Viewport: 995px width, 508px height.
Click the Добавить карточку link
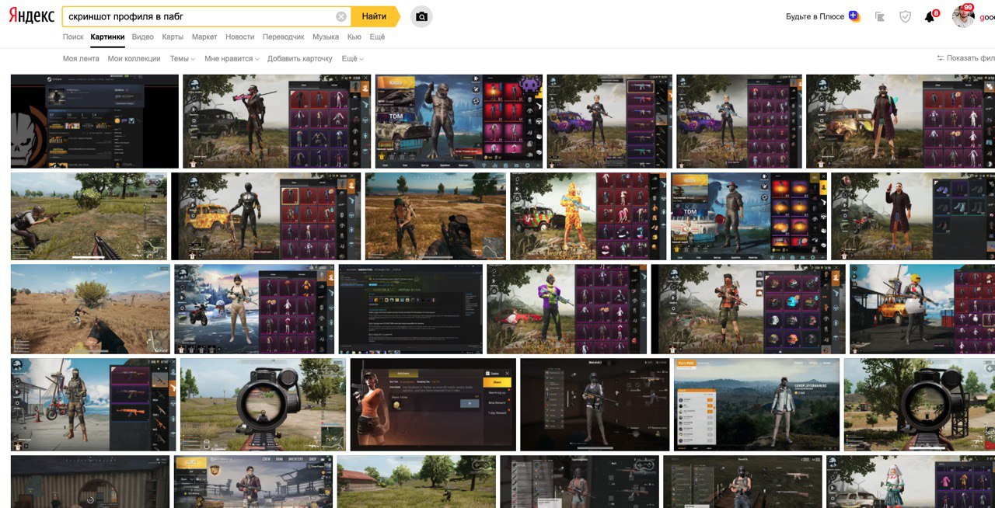pos(299,58)
